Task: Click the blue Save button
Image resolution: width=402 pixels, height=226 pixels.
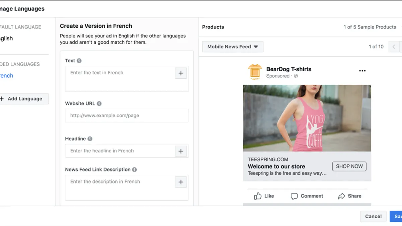Action: coord(396,216)
